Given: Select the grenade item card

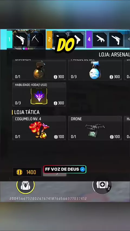Looking at the screenshot, I should [x=39, y=70].
